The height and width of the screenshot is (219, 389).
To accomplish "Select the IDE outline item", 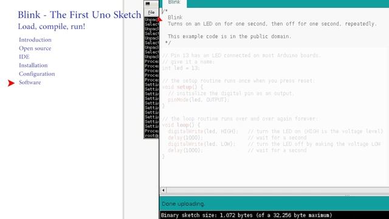I will (24, 57).
